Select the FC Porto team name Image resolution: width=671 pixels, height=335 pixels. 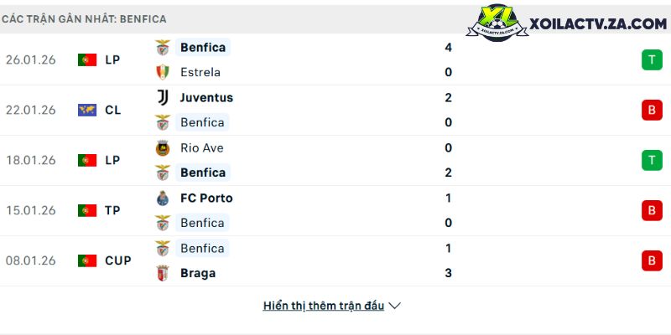pyautogui.click(x=206, y=198)
